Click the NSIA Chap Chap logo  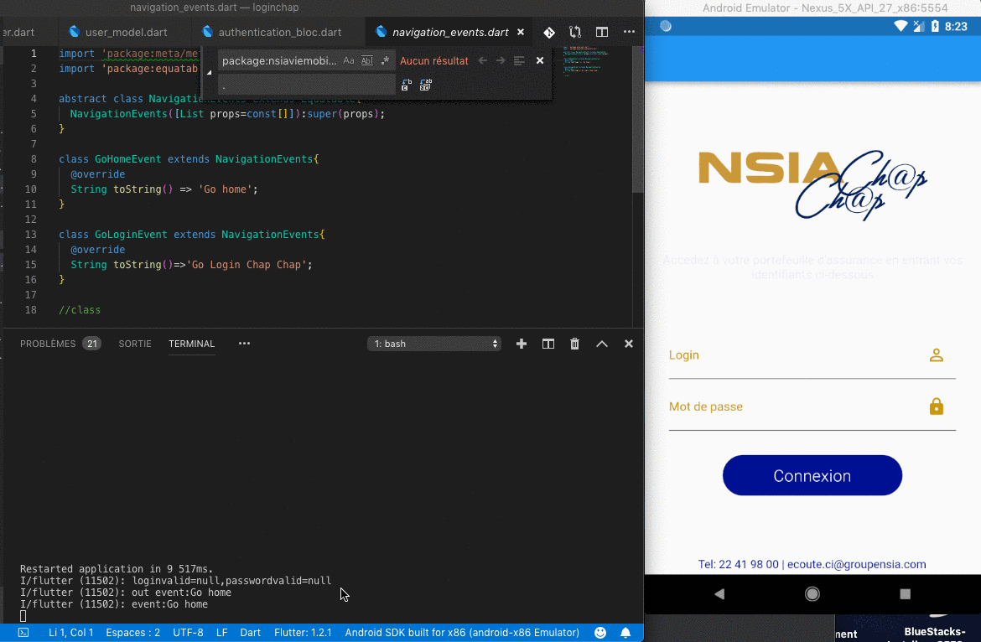(812, 185)
